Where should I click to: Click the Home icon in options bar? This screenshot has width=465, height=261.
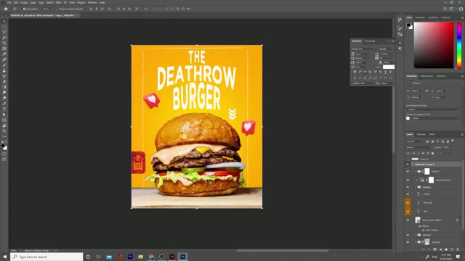coord(6,9)
